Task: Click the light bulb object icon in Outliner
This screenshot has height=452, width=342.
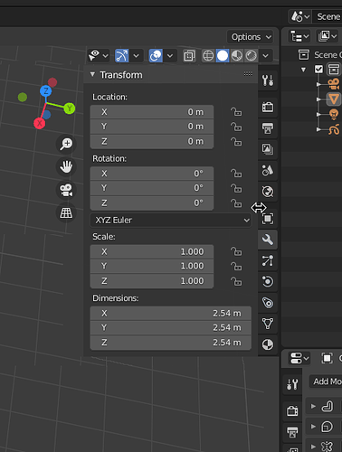Action: (334, 114)
